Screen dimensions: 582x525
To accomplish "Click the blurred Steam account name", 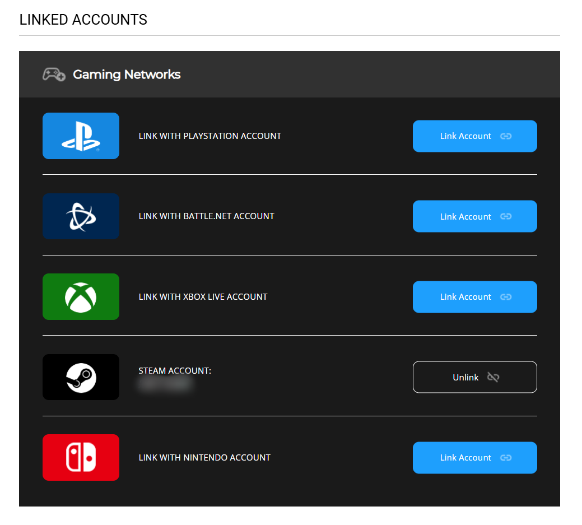I will pos(166,384).
